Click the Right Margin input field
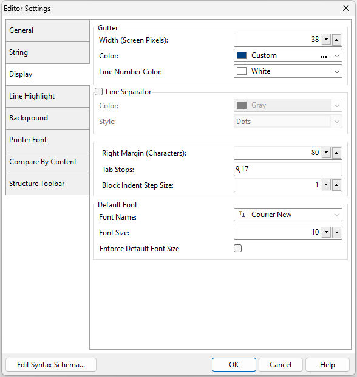357x377 pixels. click(277, 153)
